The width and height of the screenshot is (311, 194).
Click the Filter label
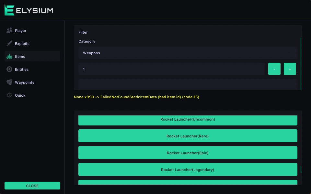pos(83,32)
